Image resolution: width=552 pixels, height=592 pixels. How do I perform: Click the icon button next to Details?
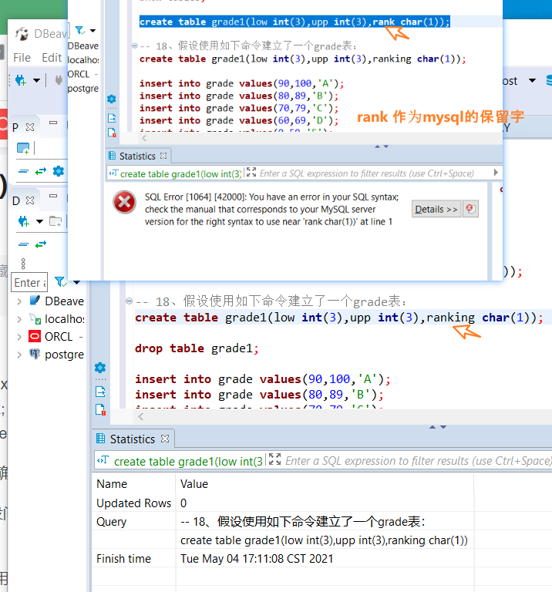tap(470, 209)
